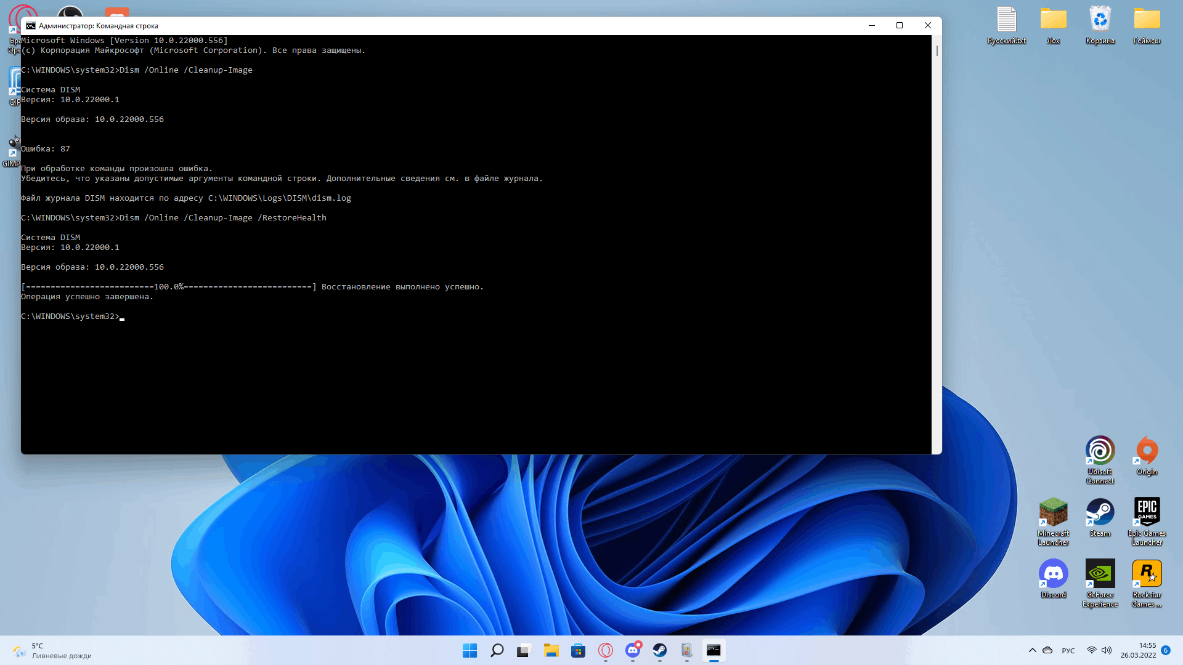
Task: Launch Steam desktop shortcut
Action: point(1100,517)
